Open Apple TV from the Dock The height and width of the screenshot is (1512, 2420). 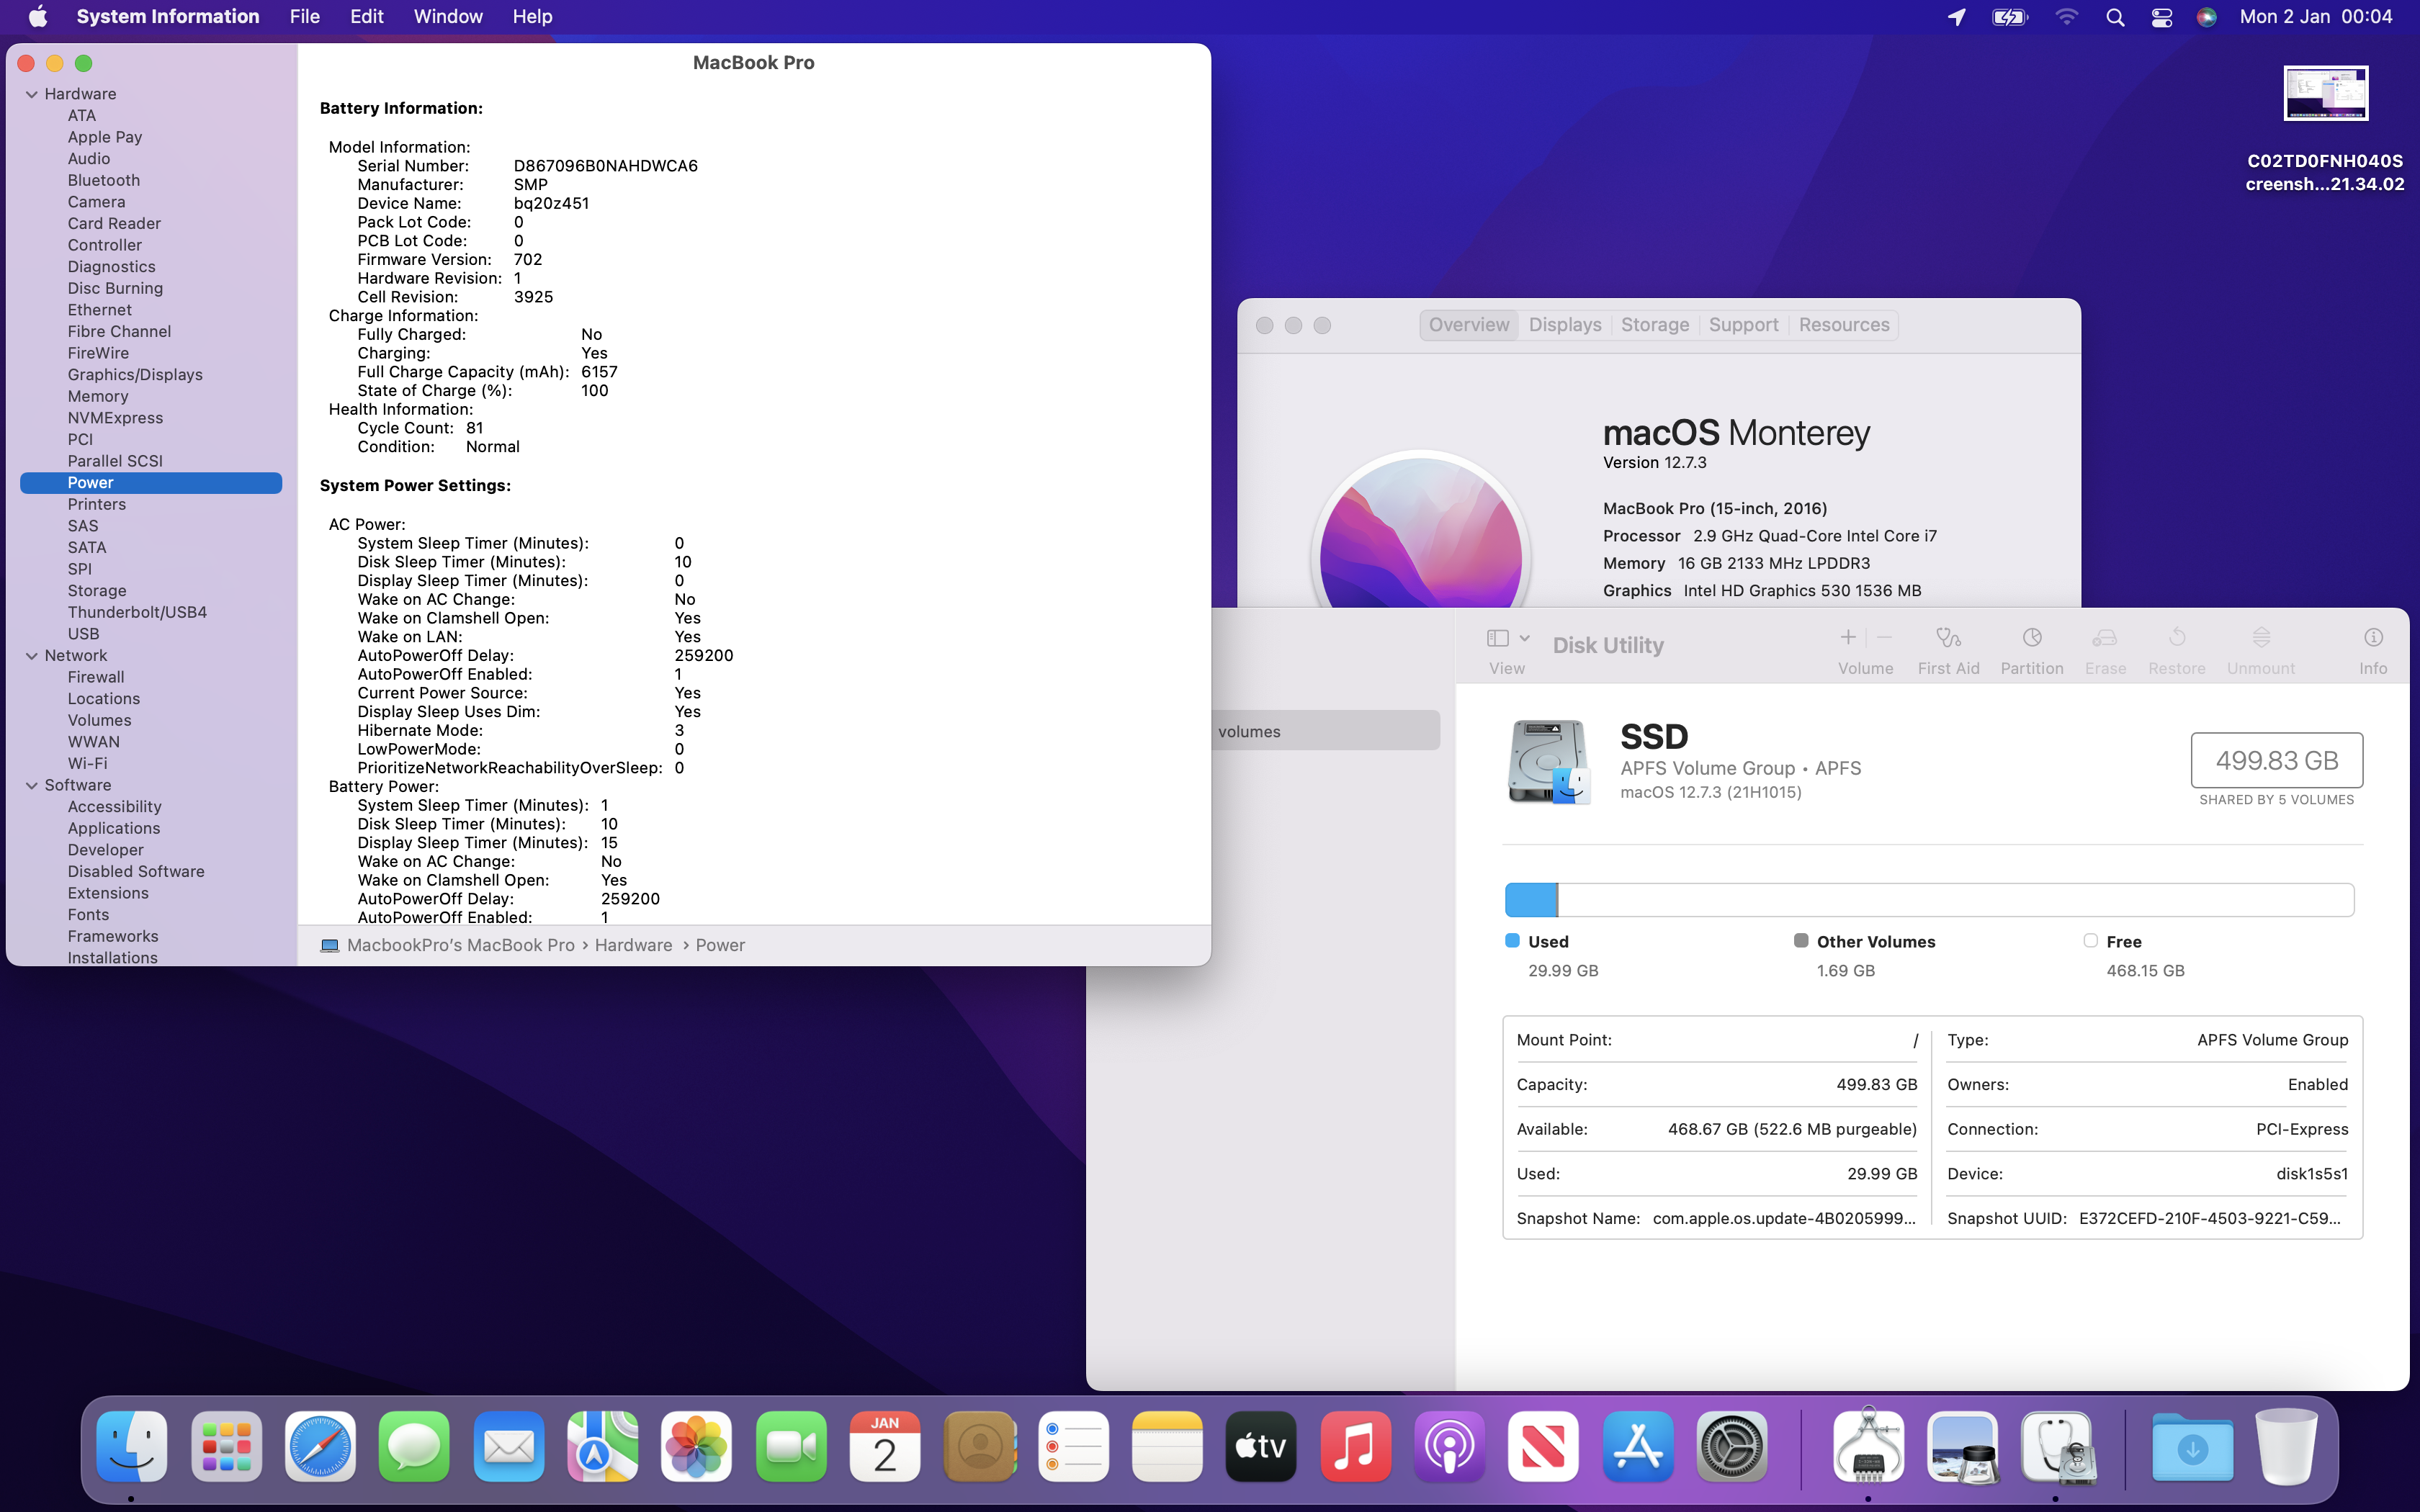coord(1261,1446)
